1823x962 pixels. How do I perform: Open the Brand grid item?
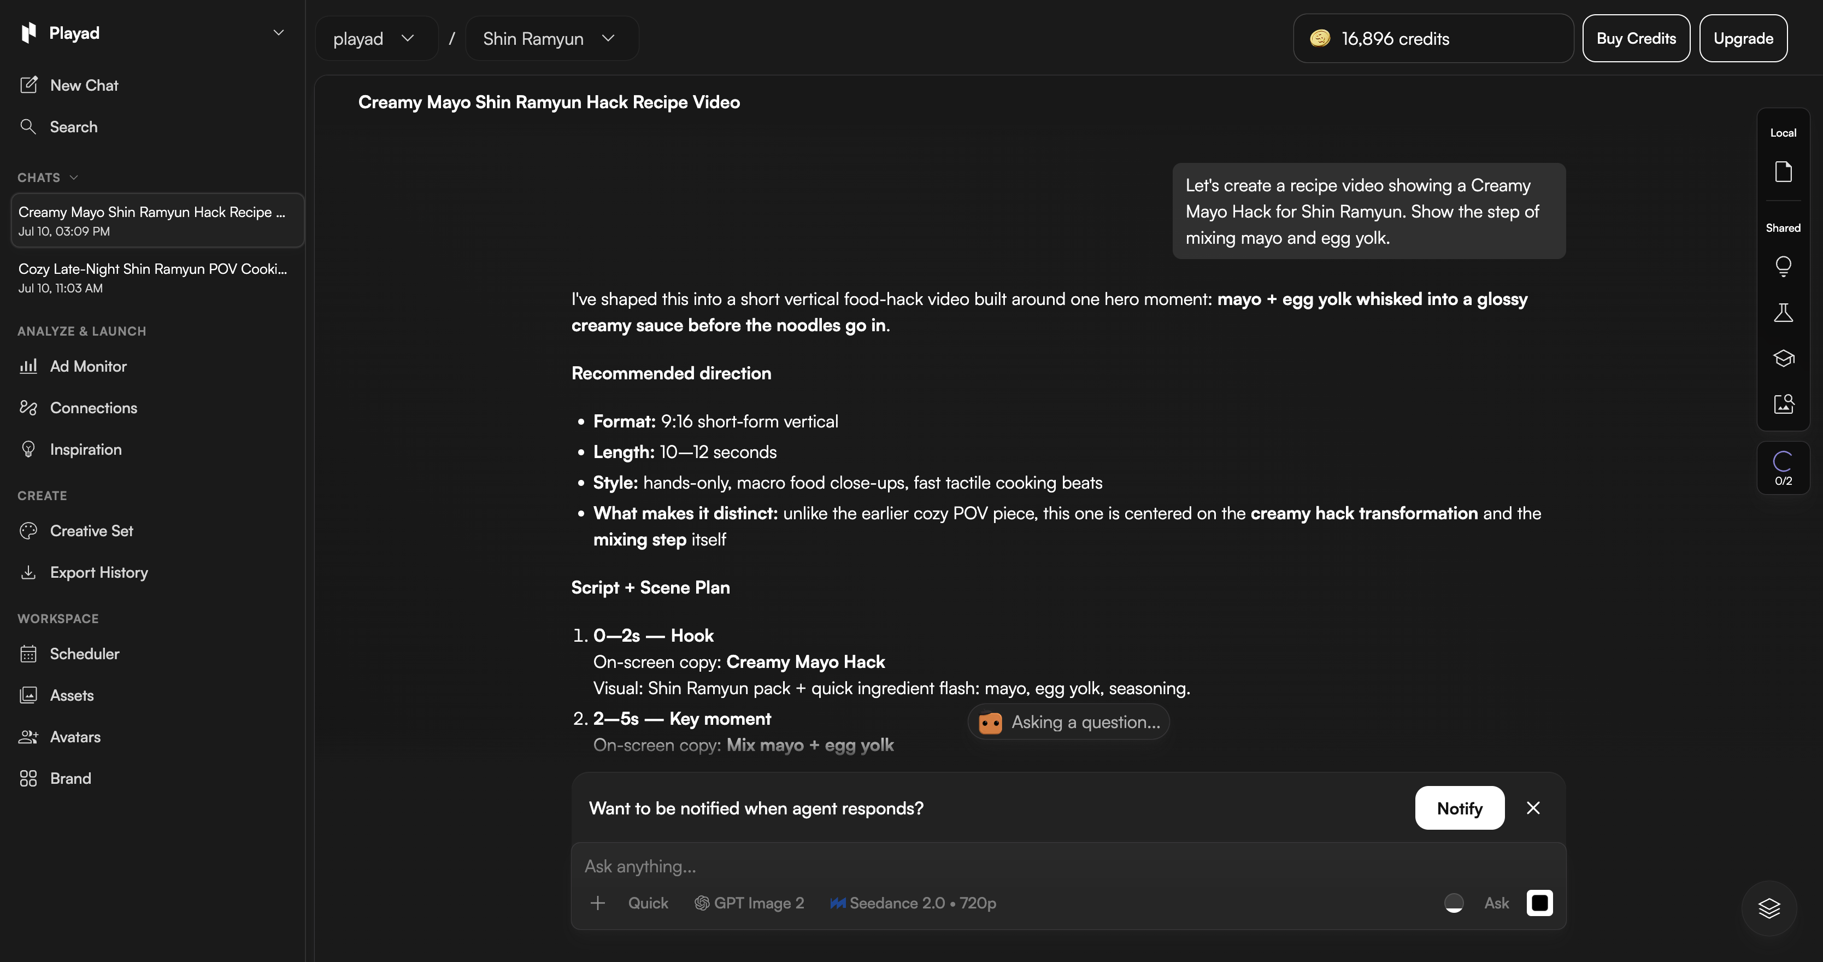click(70, 779)
